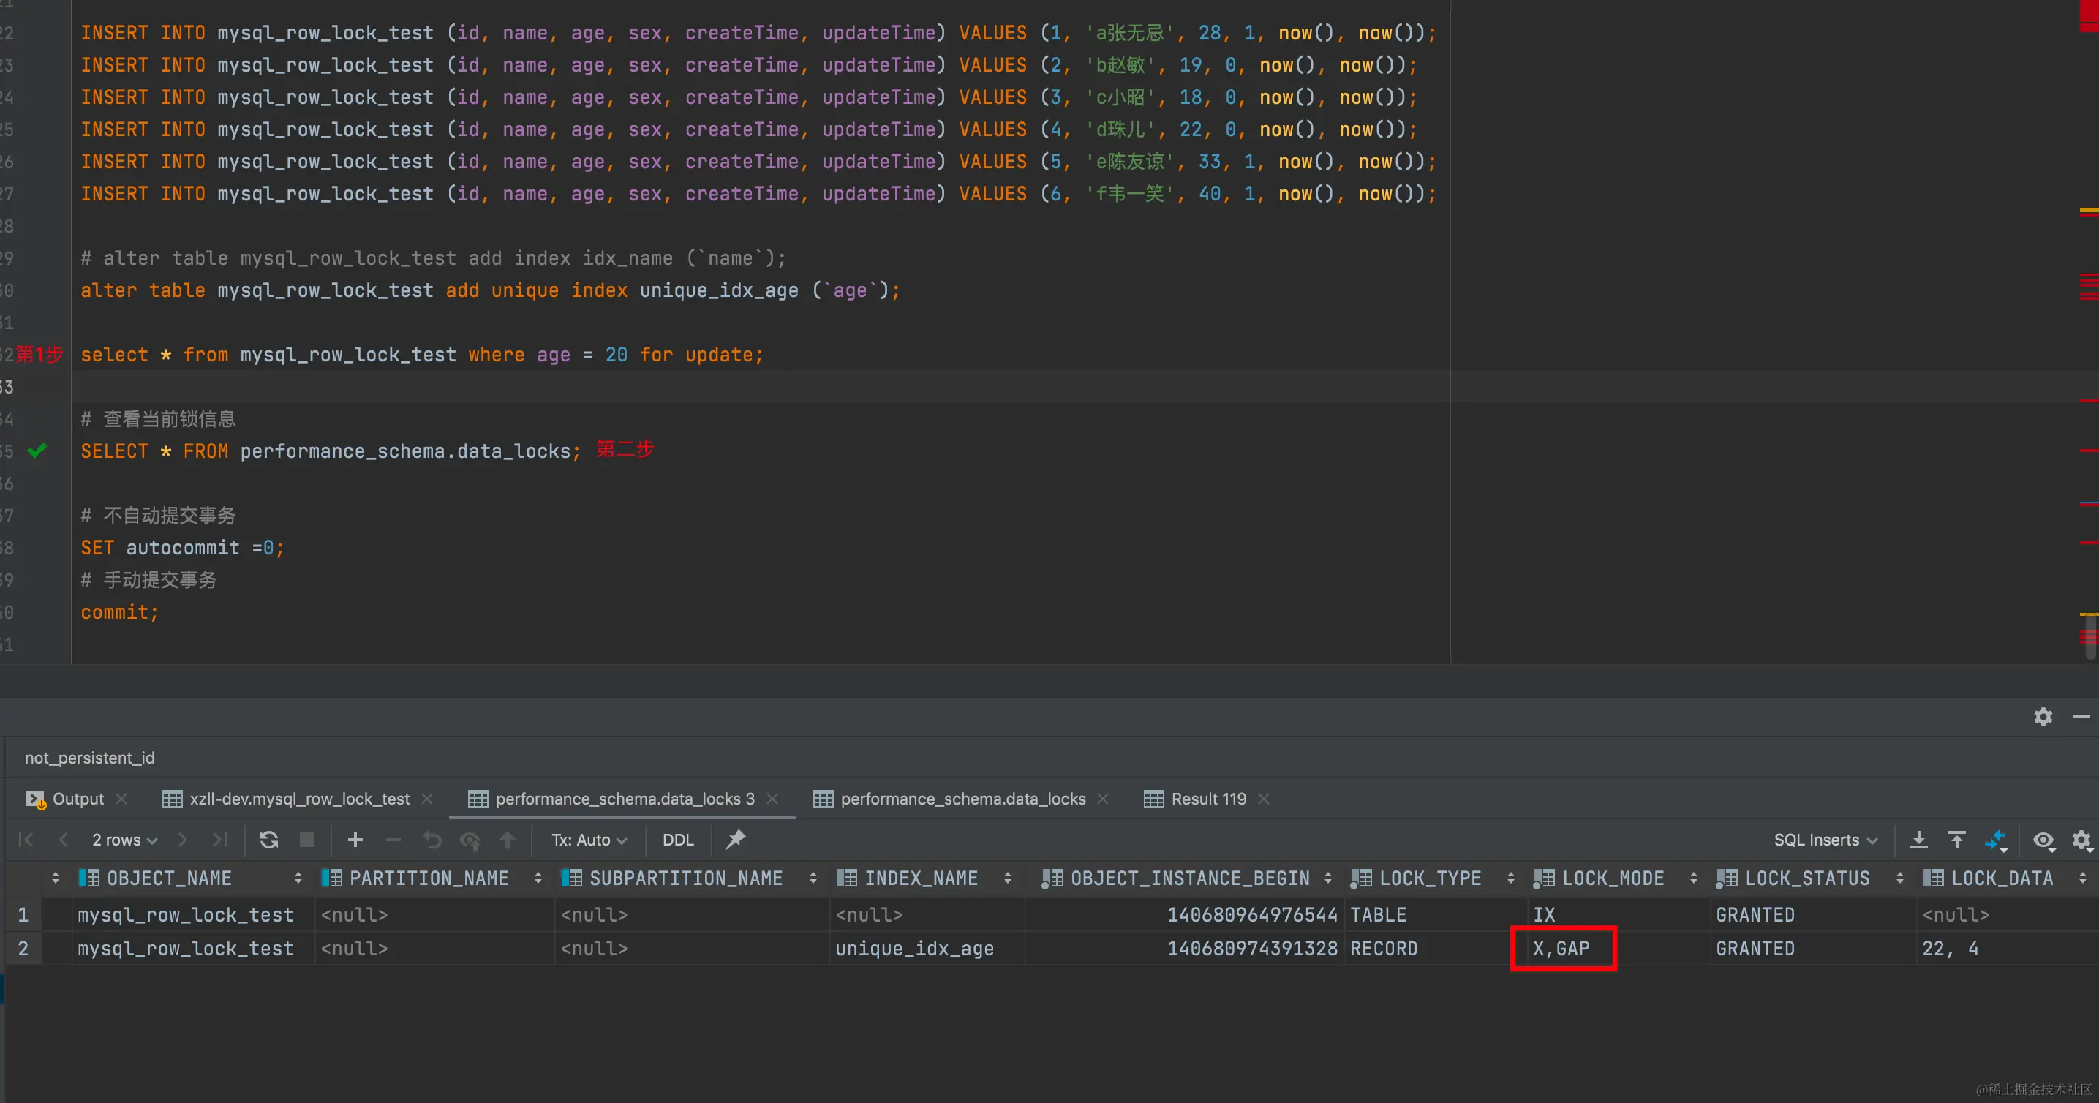This screenshot has width=2099, height=1103.
Task: Click the Add Row plus icon
Action: pos(355,840)
